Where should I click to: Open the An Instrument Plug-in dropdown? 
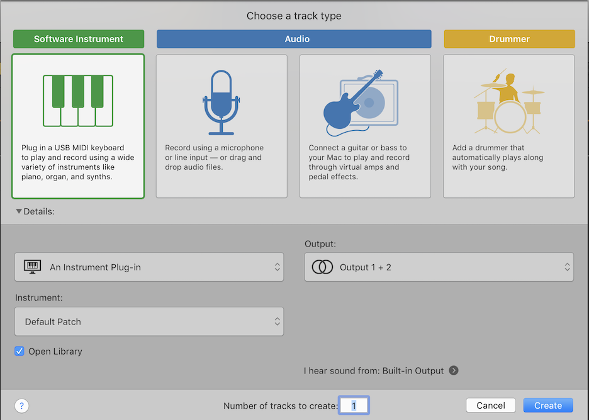tap(149, 267)
